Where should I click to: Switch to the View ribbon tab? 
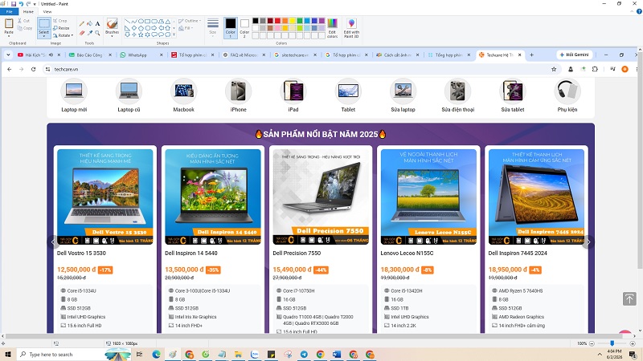tap(47, 11)
